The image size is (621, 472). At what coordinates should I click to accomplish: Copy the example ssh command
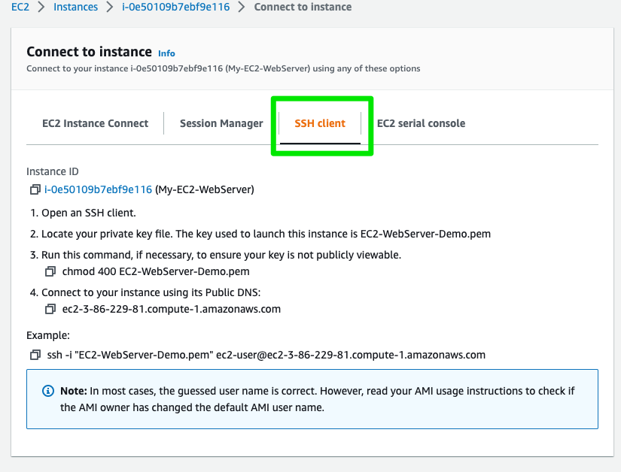click(35, 355)
